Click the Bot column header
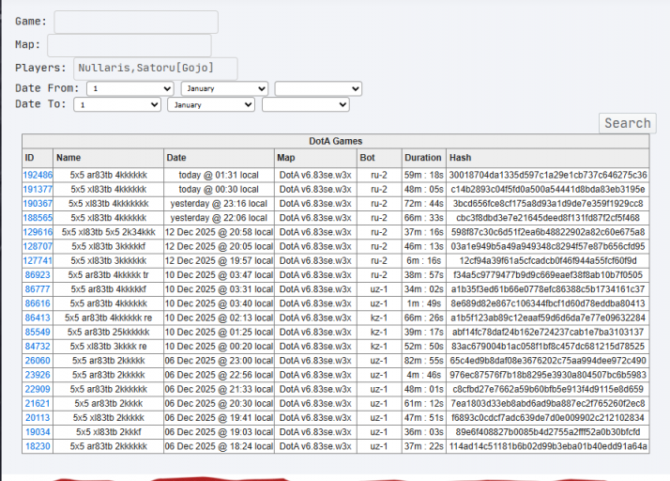The width and height of the screenshot is (670, 481). pos(379,158)
